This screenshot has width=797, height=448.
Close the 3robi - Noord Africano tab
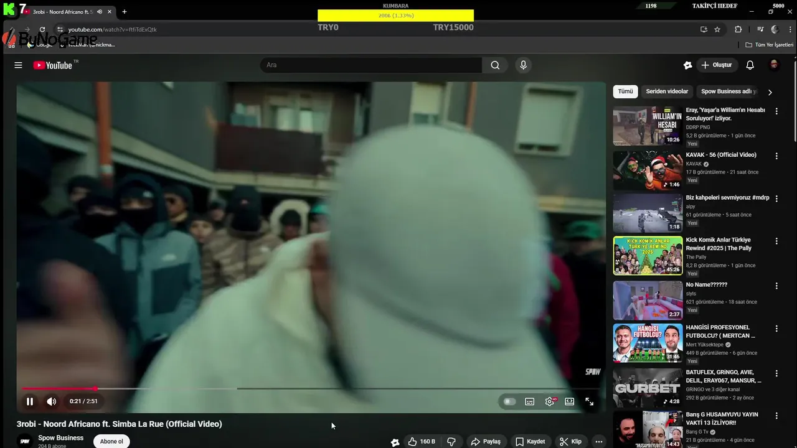click(x=110, y=12)
